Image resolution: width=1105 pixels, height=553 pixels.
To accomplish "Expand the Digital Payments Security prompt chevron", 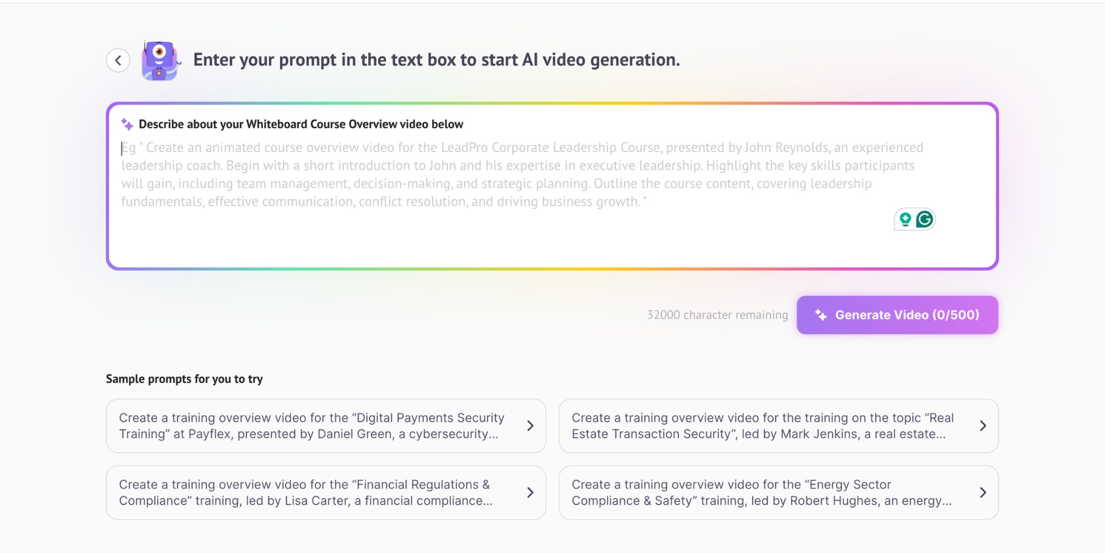I will 530,426.
